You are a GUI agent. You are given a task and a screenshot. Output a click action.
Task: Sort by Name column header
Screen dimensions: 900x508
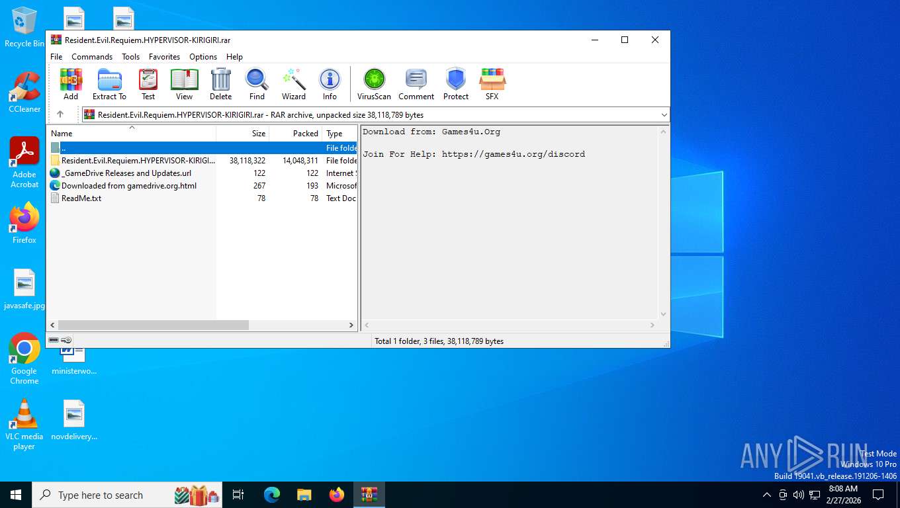[x=131, y=133]
